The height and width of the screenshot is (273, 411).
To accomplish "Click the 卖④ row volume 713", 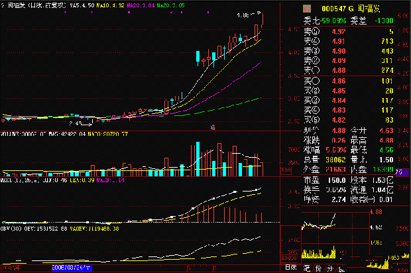I will (387, 41).
